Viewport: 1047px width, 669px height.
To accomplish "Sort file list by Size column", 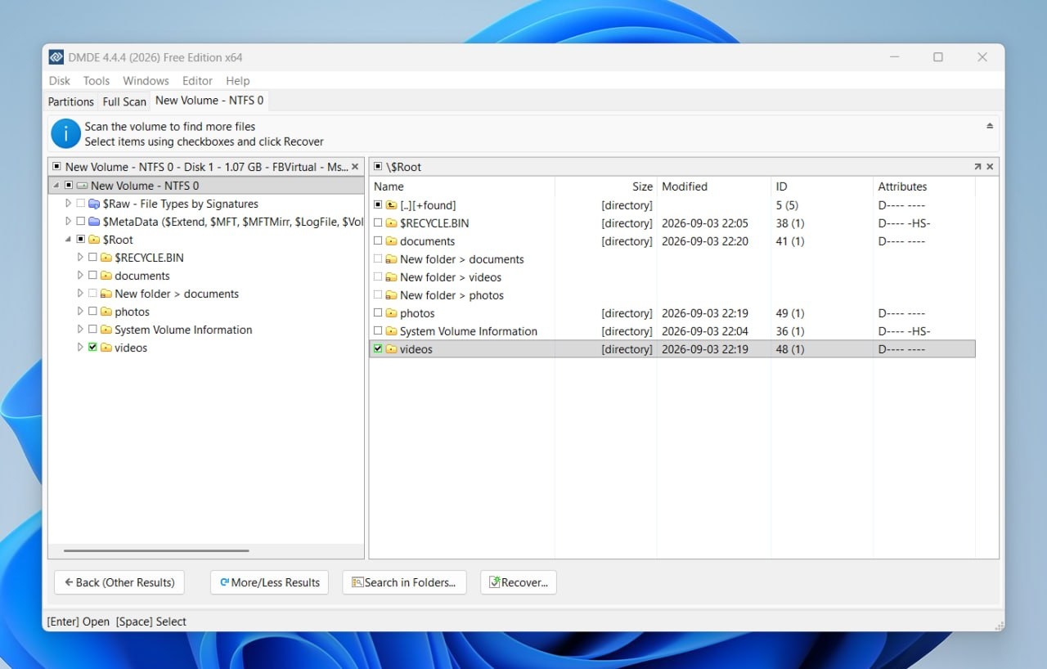I will pyautogui.click(x=605, y=186).
